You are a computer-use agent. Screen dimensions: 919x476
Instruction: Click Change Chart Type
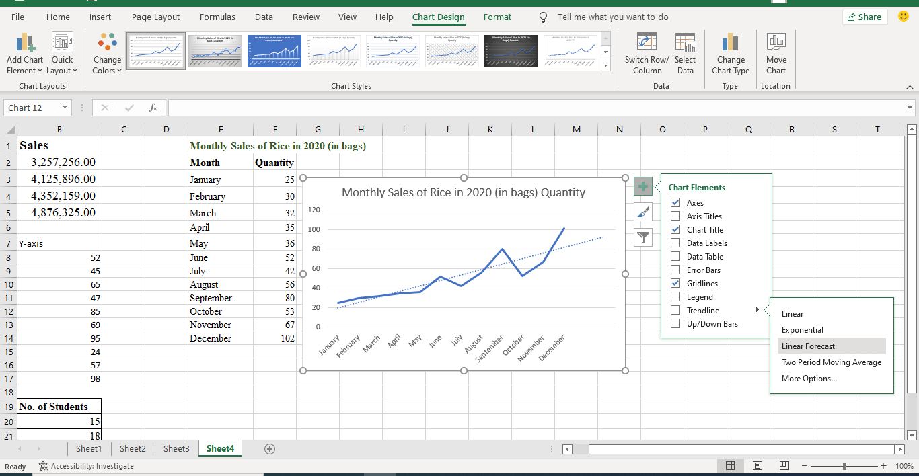coord(730,54)
